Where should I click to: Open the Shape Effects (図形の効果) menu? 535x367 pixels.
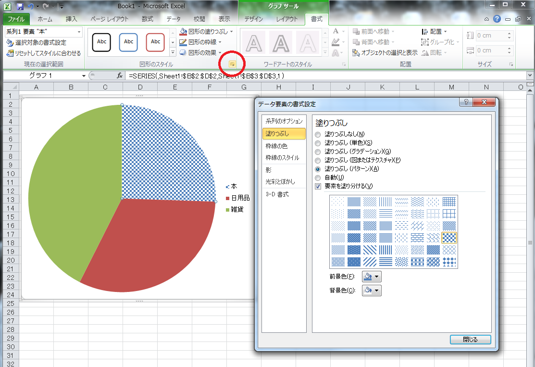201,52
